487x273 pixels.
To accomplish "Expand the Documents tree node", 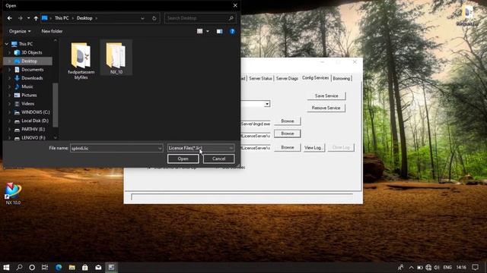I will 9,70.
